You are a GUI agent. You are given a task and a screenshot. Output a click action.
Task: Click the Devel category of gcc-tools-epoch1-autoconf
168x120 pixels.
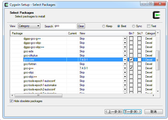(x=149, y=81)
